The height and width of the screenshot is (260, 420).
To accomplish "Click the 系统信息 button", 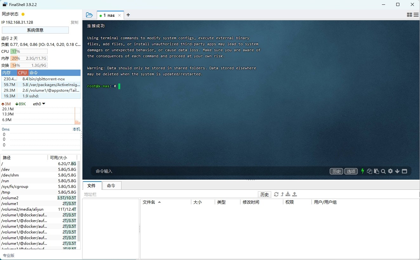I will pyautogui.click(x=35, y=30).
